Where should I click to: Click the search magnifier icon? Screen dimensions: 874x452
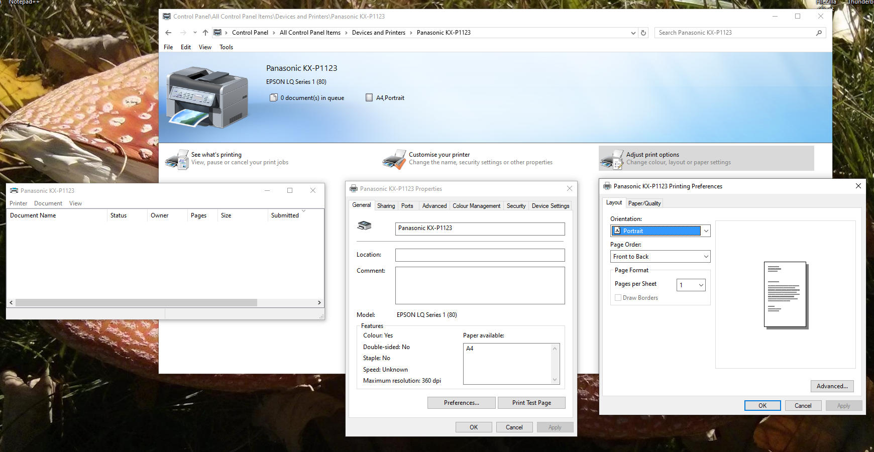point(819,33)
